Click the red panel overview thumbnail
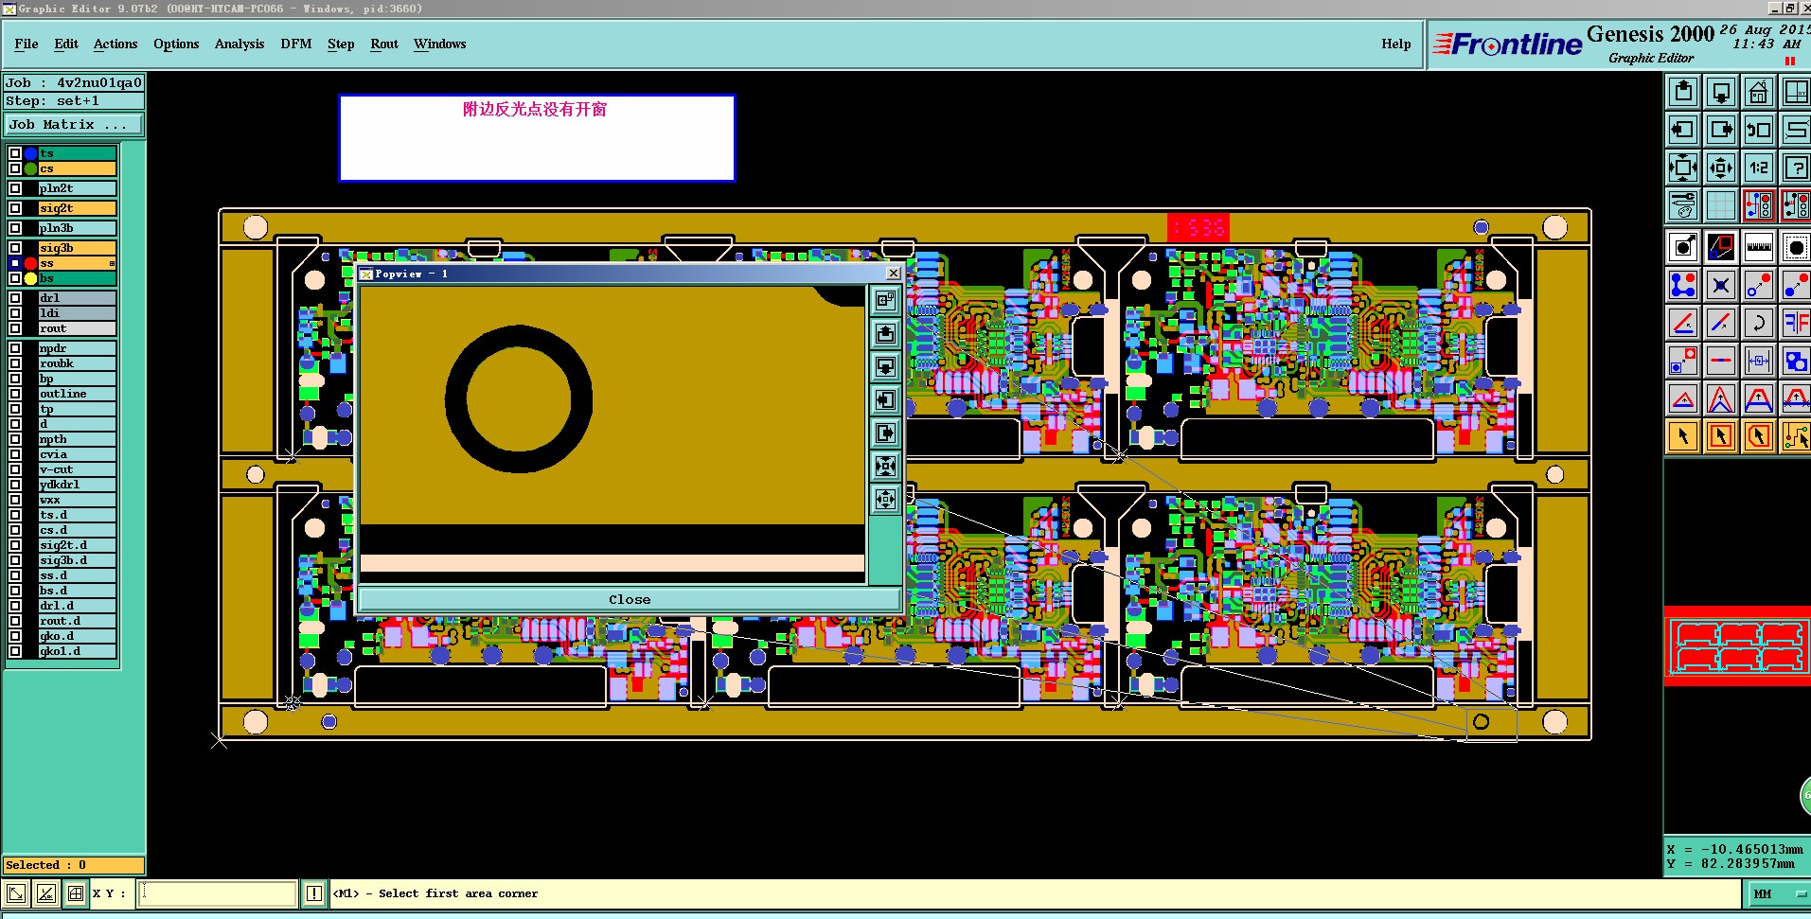The width and height of the screenshot is (1811, 919). tap(1737, 646)
